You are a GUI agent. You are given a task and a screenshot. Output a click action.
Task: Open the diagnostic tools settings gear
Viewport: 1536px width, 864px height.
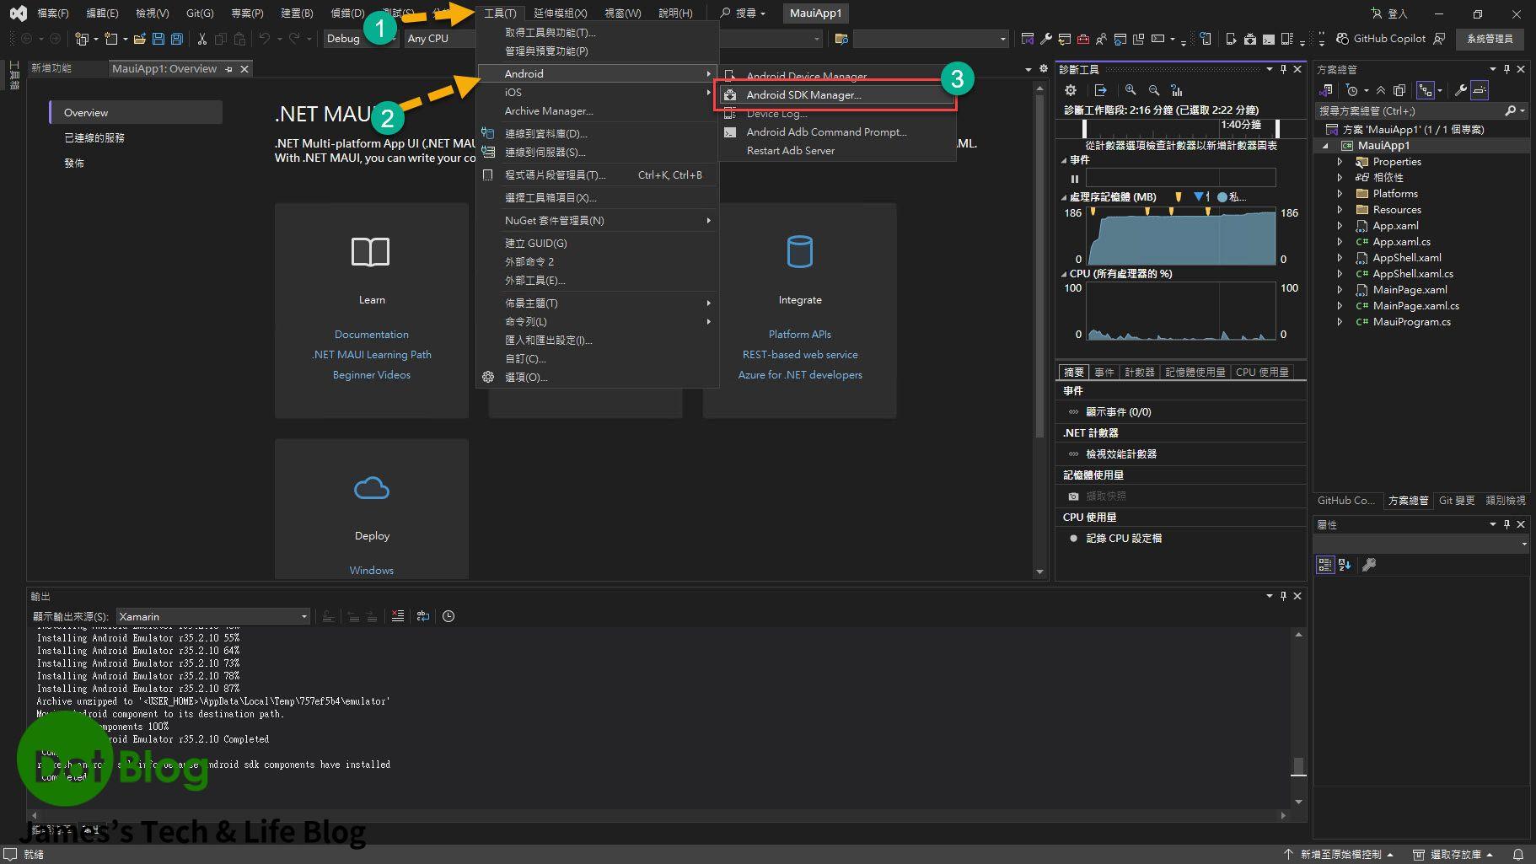(1071, 90)
